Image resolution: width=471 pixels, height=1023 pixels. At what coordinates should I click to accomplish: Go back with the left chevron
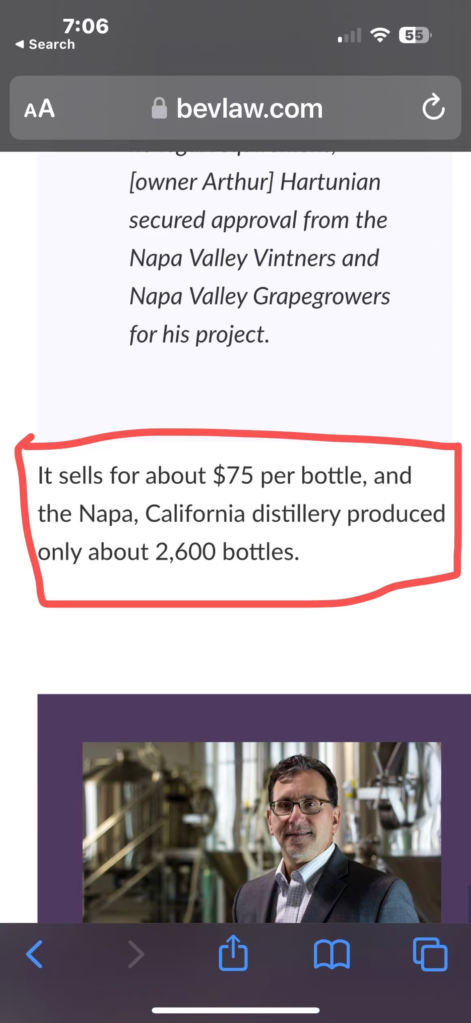(x=34, y=954)
